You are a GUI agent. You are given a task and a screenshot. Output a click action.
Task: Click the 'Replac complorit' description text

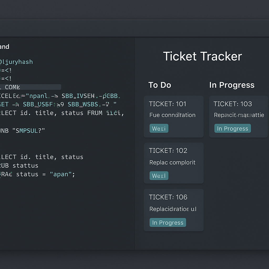click(172, 162)
